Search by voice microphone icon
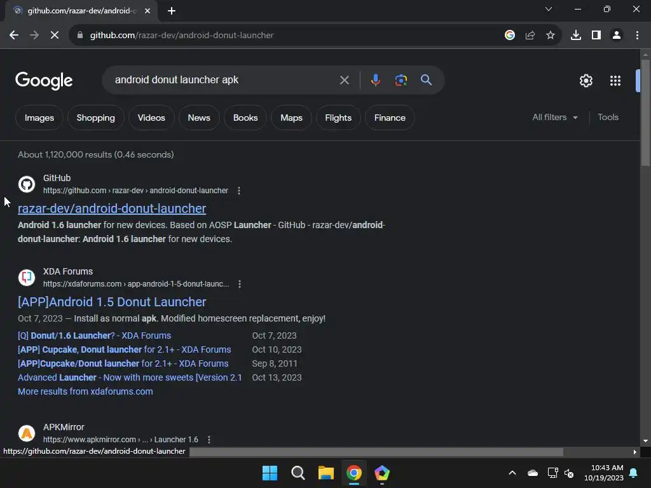The height and width of the screenshot is (488, 651). tap(375, 79)
